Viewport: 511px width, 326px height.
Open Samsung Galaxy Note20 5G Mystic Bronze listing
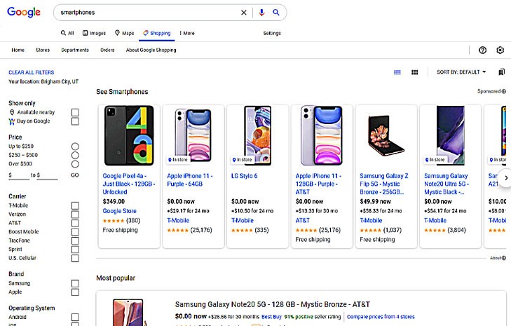[273, 304]
